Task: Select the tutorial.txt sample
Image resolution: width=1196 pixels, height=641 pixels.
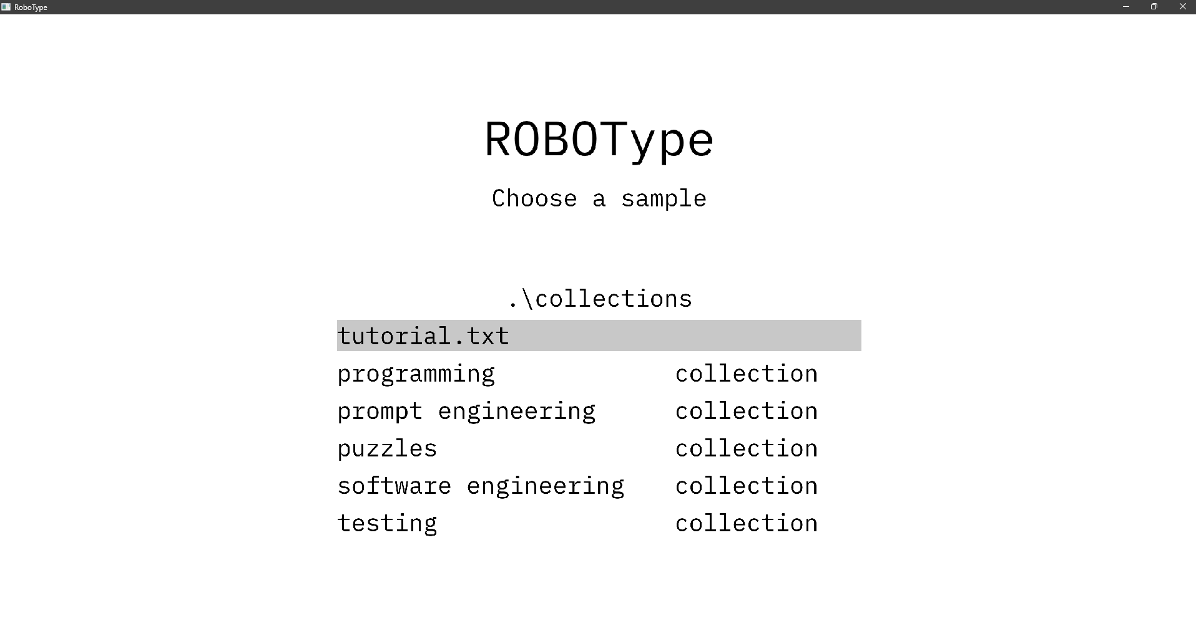Action: [423, 336]
